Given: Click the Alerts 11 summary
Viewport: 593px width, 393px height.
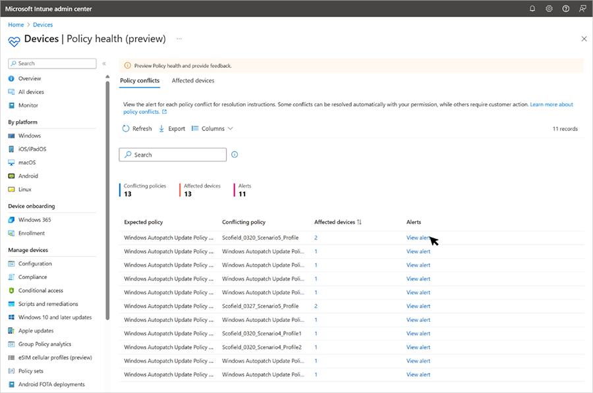Looking at the screenshot, I should tap(242, 190).
